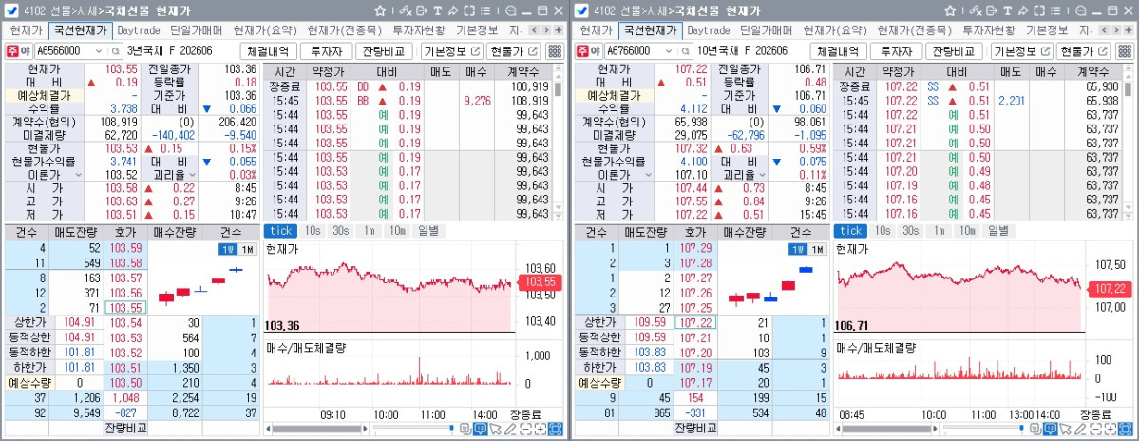Switch left mini candle chart to 1일
Viewport: 1139px width, 441px height.
[227, 249]
